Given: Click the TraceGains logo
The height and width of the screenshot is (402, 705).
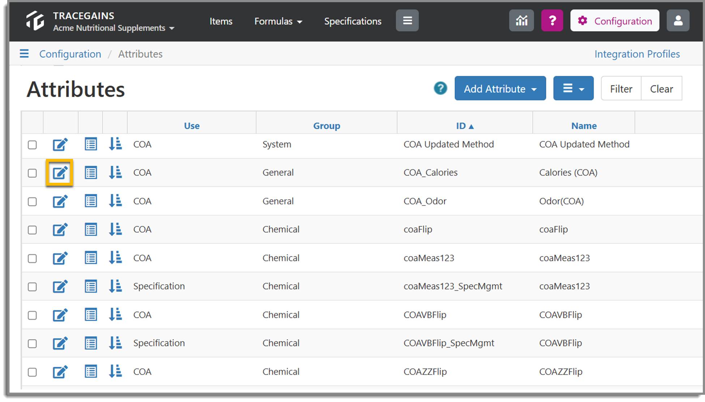Looking at the screenshot, I should (x=35, y=21).
